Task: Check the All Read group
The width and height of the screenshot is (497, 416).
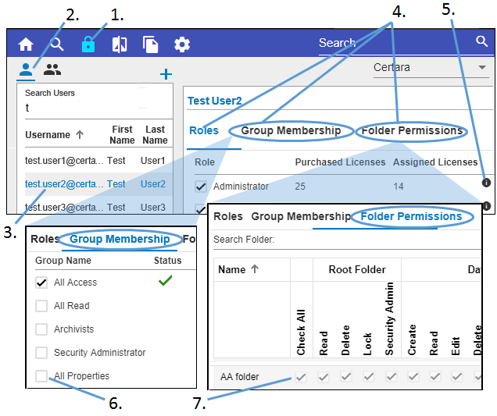Action: click(41, 306)
